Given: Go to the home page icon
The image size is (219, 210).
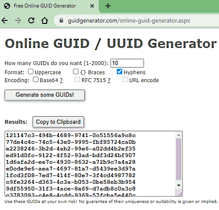Looking at the screenshot, I should click(x=44, y=20).
